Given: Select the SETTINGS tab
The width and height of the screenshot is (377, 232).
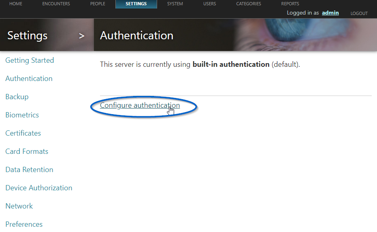Looking at the screenshot, I should [x=136, y=4].
